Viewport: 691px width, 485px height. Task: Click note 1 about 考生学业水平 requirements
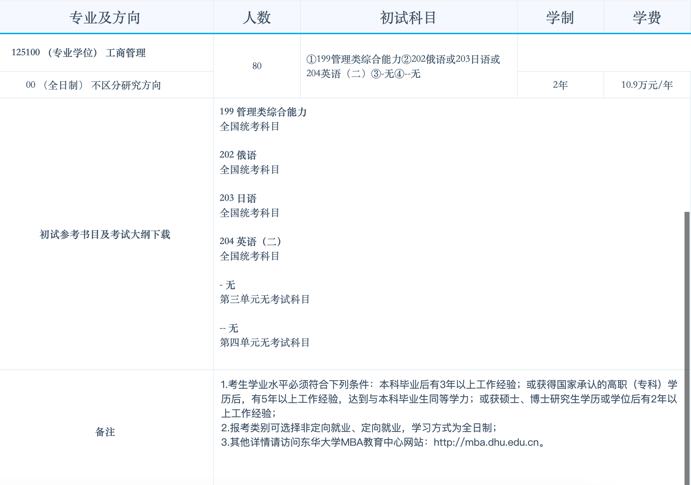coord(449,399)
